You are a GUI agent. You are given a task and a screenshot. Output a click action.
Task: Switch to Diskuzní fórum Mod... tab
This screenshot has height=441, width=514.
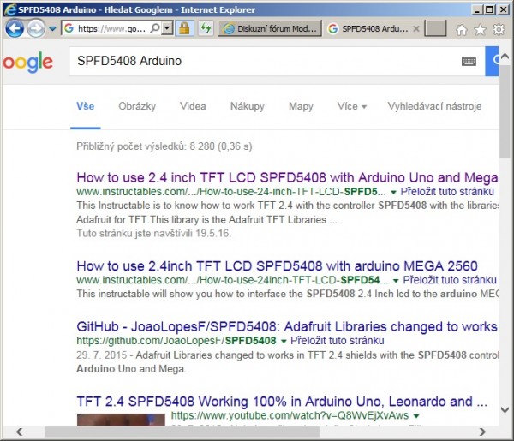tap(270, 29)
